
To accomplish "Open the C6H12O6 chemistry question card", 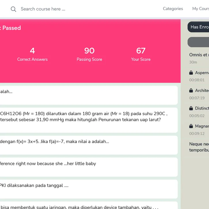I will pos(86,120).
